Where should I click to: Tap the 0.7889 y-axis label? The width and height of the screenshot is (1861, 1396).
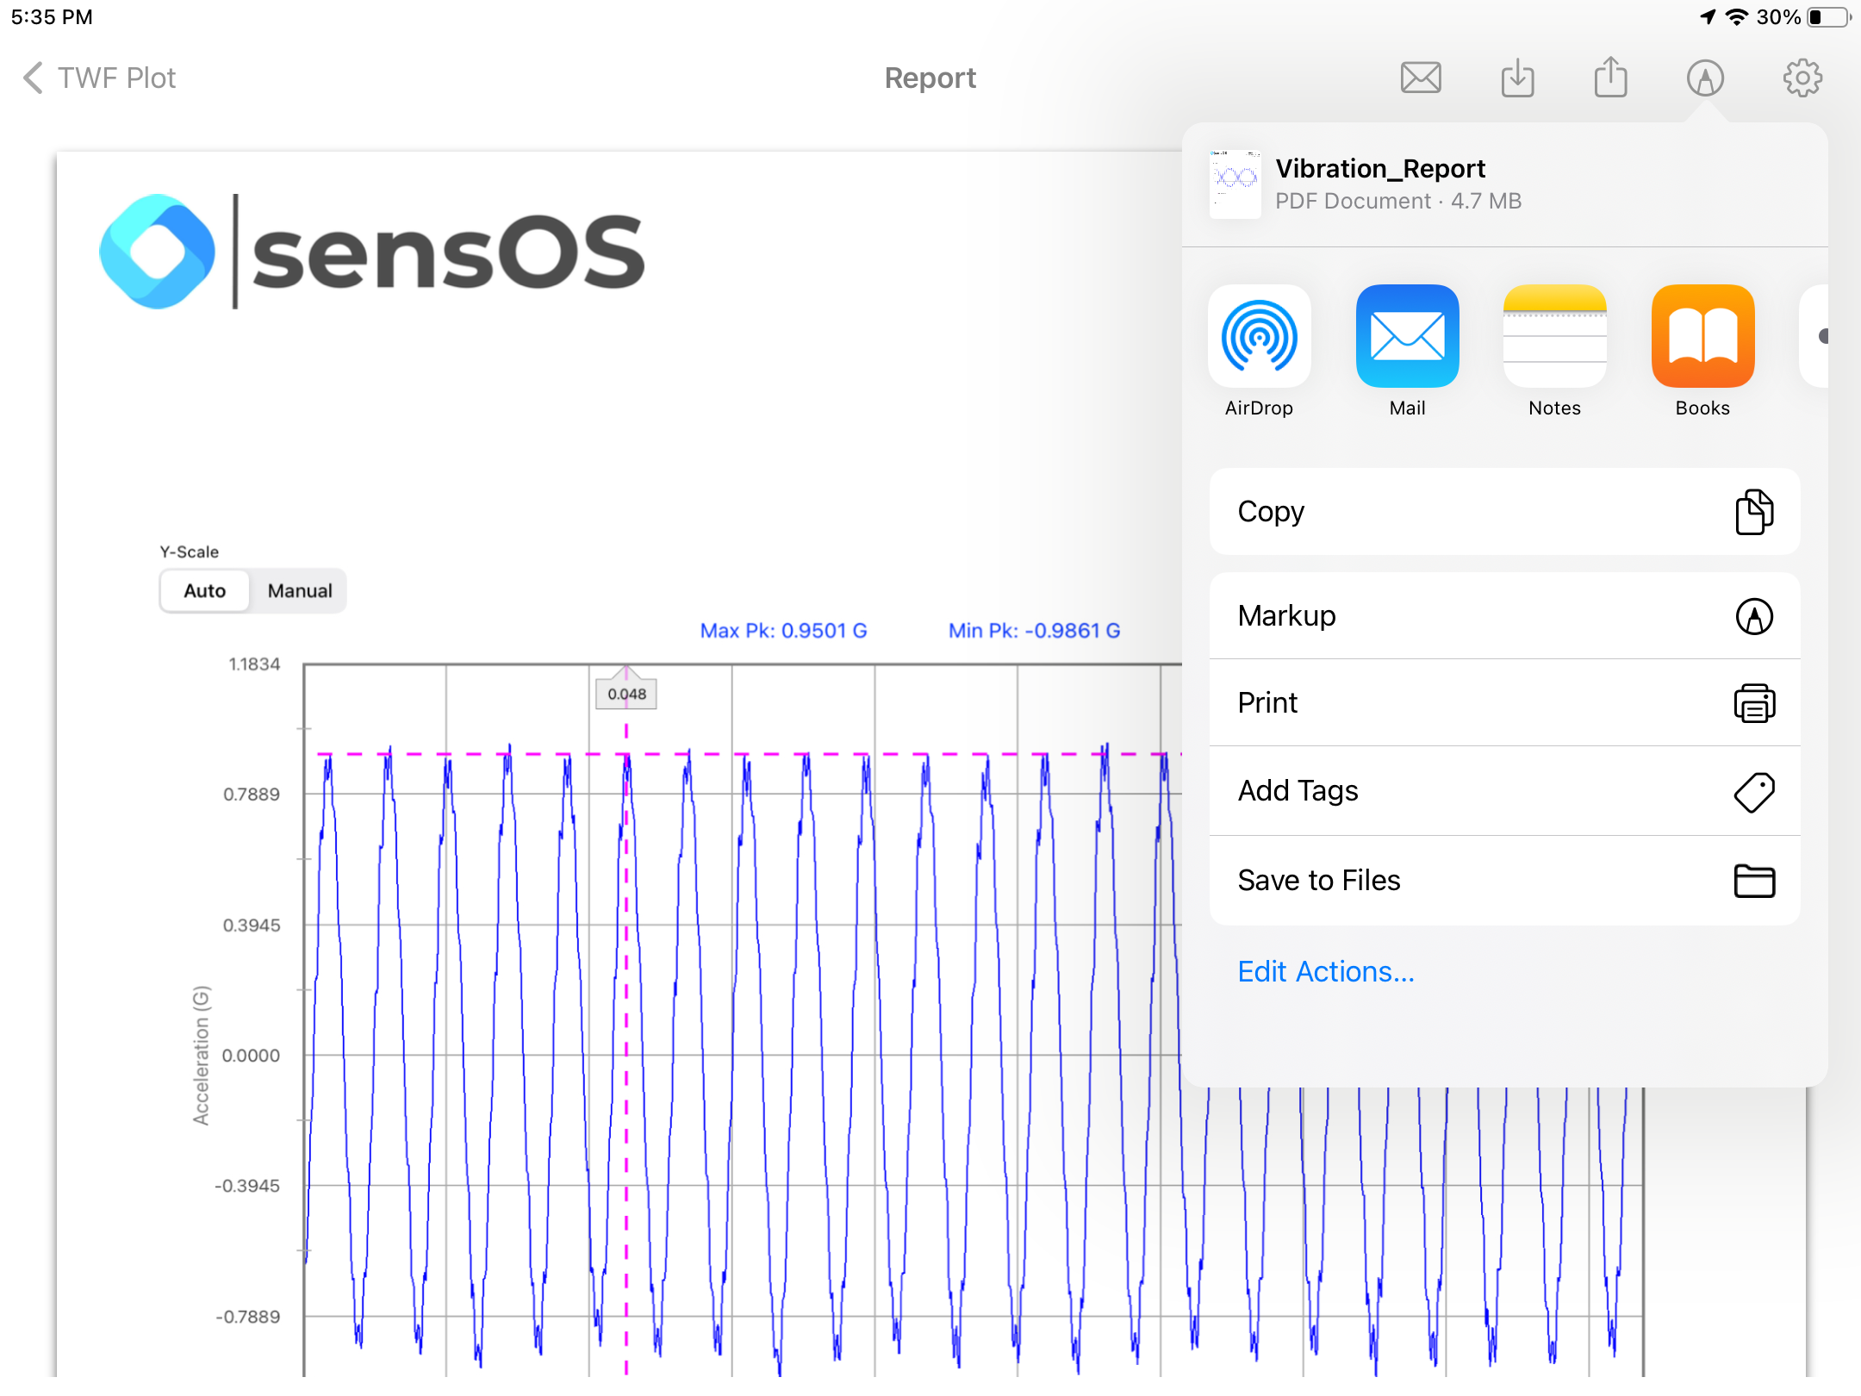(252, 794)
